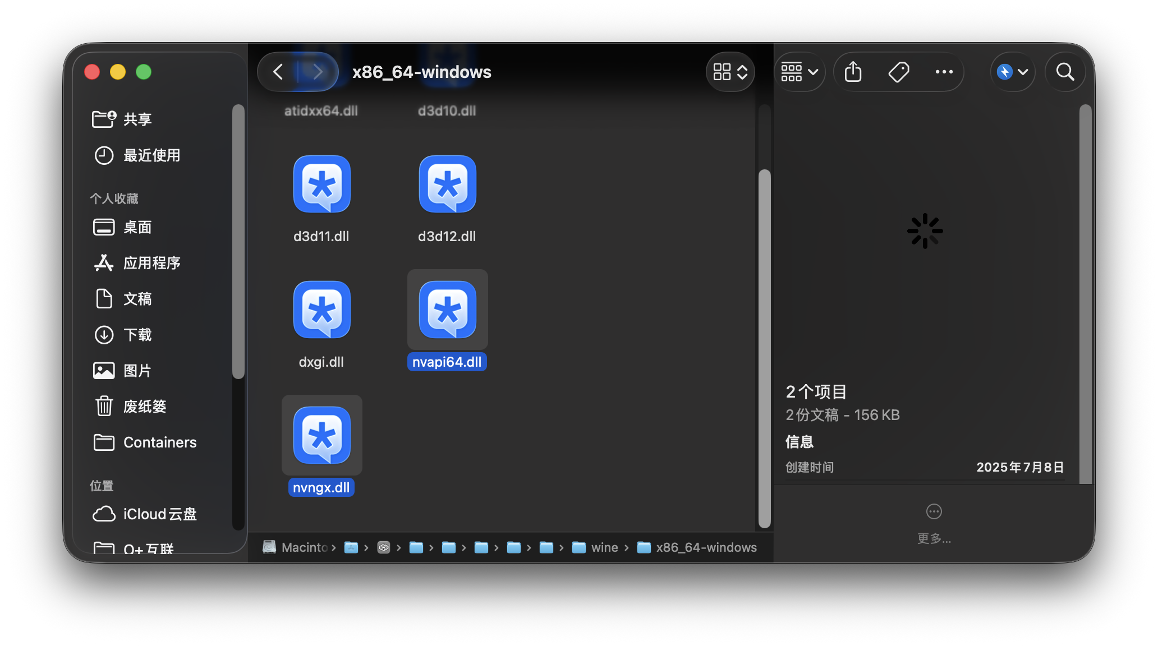This screenshot has height=646, width=1158.
Task: Click the clock icon beside 最近使用
Action: pos(104,155)
